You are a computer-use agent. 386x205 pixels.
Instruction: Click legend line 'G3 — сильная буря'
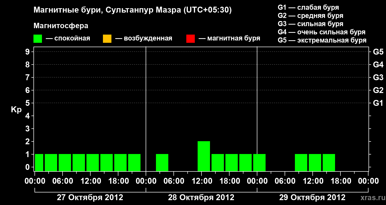click(311, 24)
